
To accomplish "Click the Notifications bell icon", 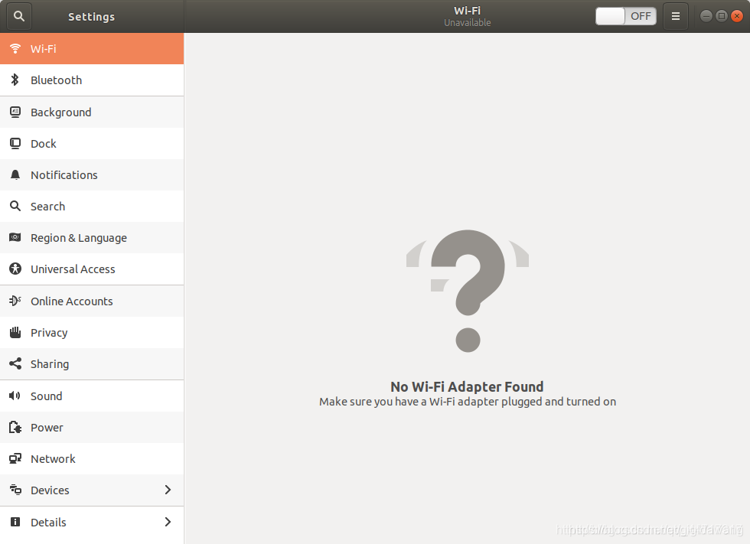I will (15, 175).
